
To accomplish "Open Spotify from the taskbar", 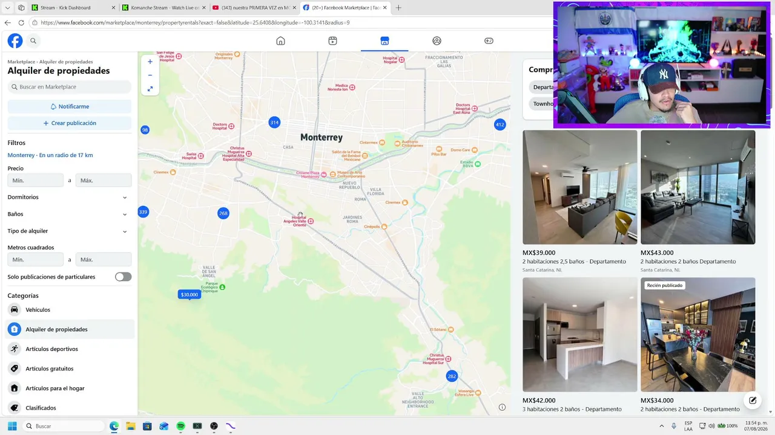I will (x=180, y=426).
